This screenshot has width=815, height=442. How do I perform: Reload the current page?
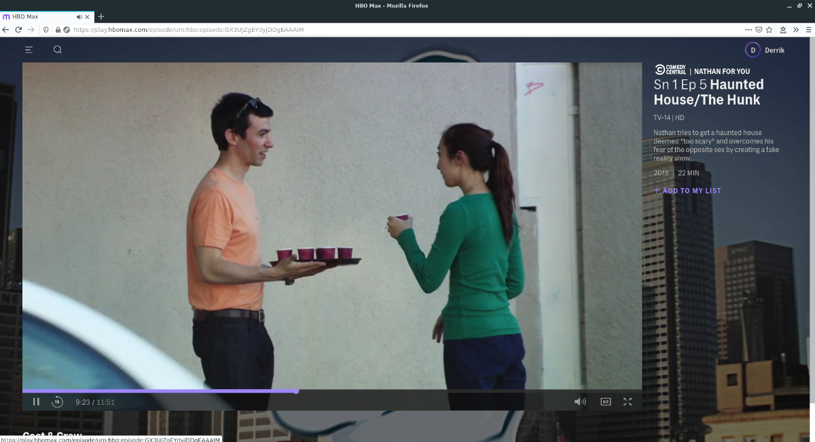tap(18, 30)
